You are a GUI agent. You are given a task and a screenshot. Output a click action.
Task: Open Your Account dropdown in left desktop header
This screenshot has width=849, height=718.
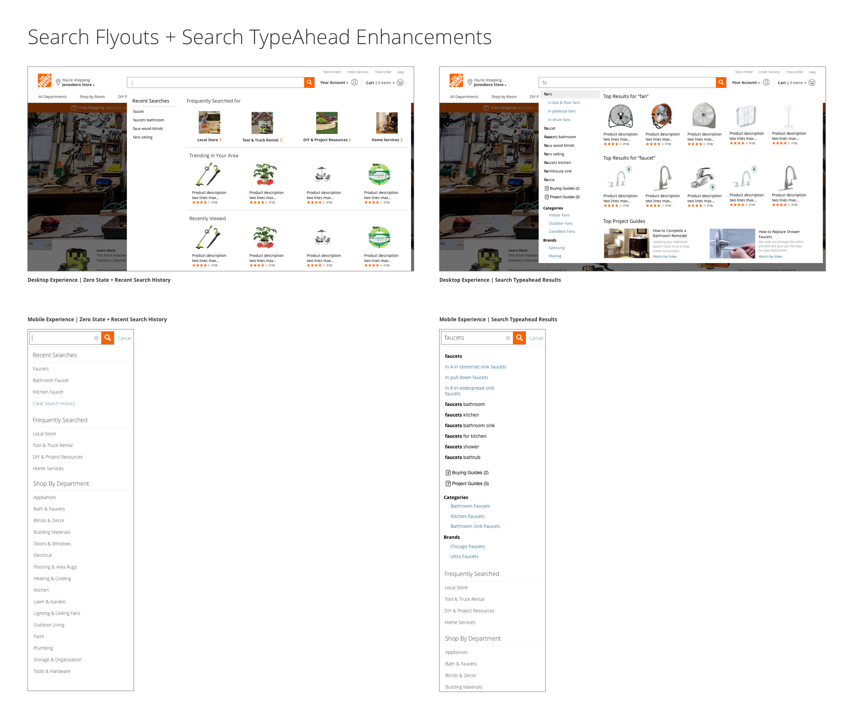click(334, 83)
